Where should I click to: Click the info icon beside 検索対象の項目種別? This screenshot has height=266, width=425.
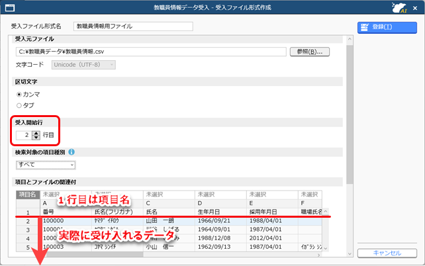pyautogui.click(x=71, y=152)
